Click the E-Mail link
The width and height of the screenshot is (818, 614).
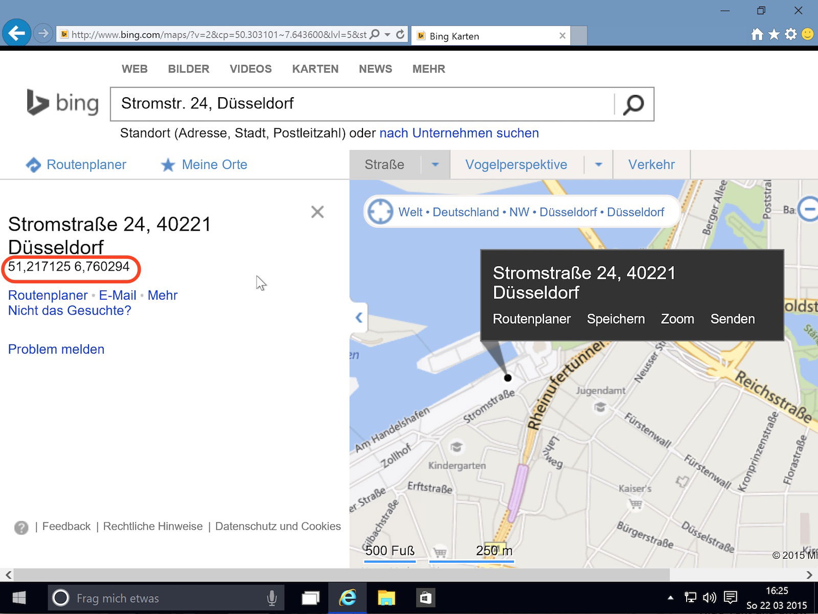[x=118, y=295]
